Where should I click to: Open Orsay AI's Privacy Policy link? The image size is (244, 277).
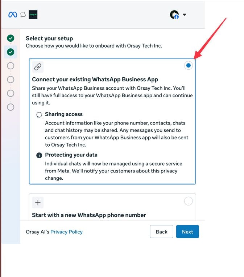[x=66, y=232]
